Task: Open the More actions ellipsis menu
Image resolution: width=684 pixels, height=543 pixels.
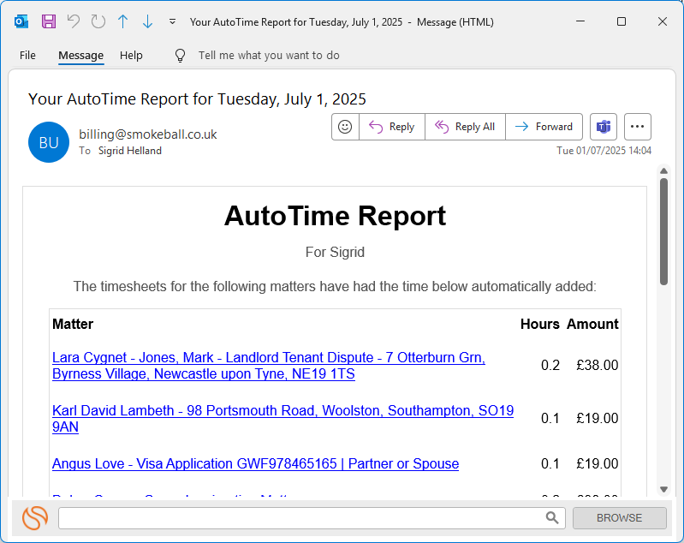Action: [637, 127]
